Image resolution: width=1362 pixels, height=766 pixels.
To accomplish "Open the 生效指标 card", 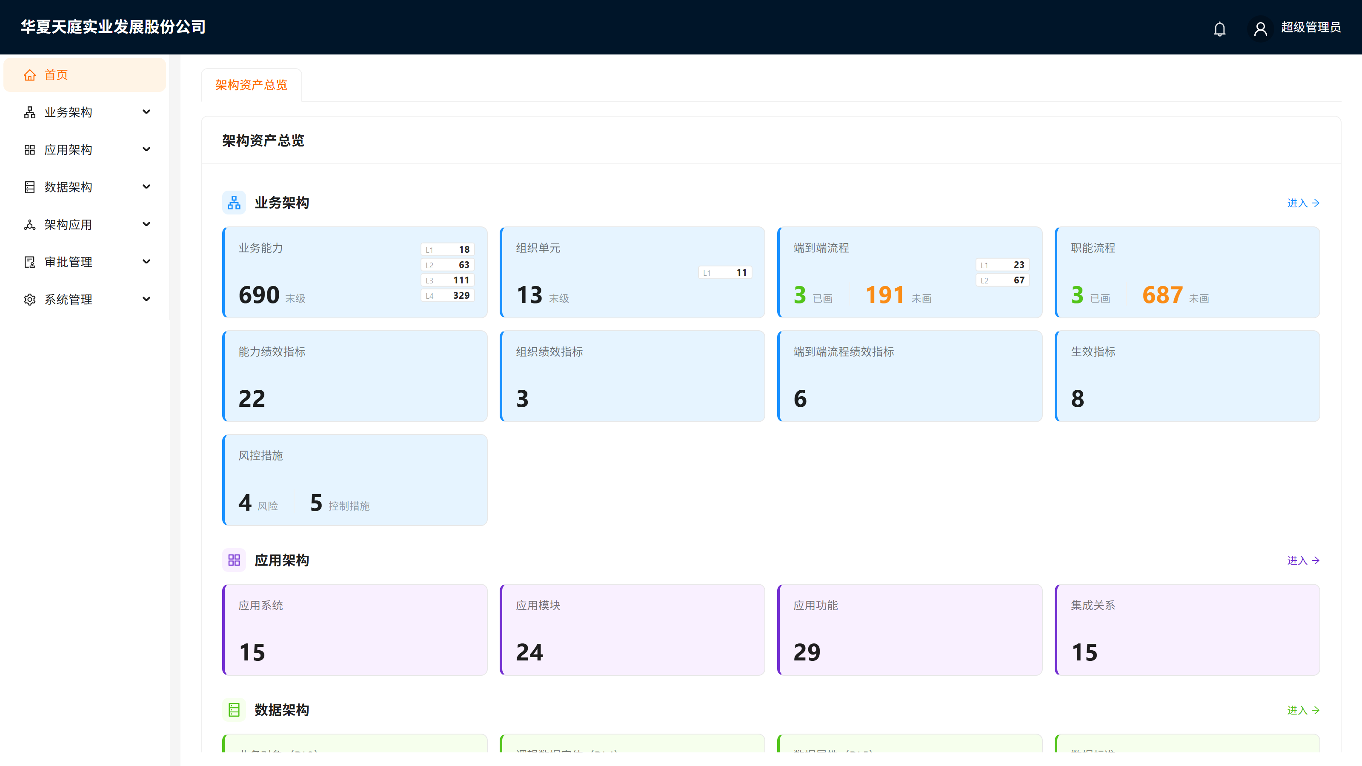I will (x=1187, y=376).
